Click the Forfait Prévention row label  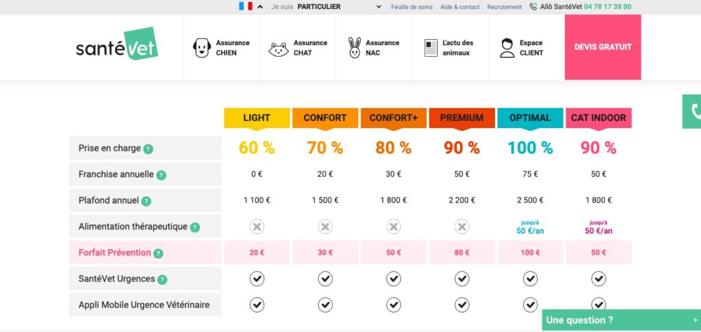[x=115, y=253]
